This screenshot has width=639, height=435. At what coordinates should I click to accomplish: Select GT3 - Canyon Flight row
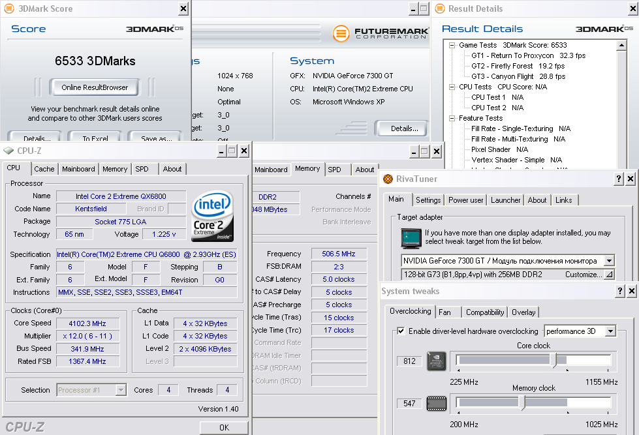tap(518, 76)
